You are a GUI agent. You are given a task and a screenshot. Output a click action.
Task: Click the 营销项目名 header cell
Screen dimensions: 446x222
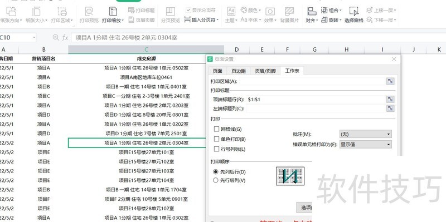click(43, 58)
